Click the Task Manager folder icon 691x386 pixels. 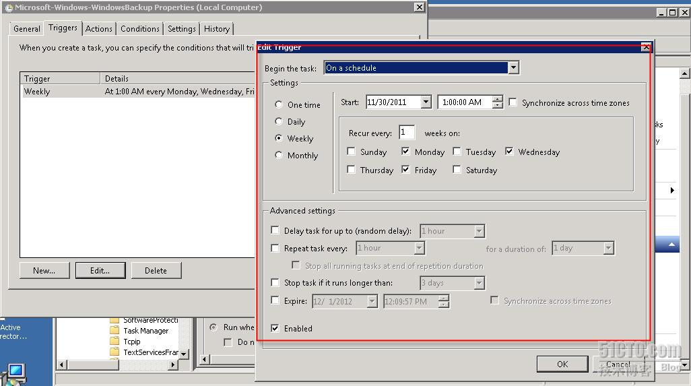pyautogui.click(x=114, y=331)
